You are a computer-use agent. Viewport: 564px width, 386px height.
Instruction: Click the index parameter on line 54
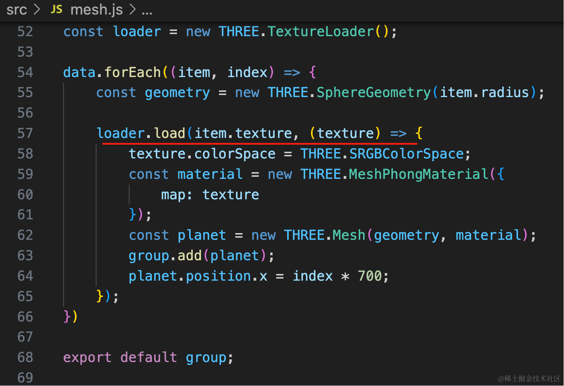pos(248,72)
